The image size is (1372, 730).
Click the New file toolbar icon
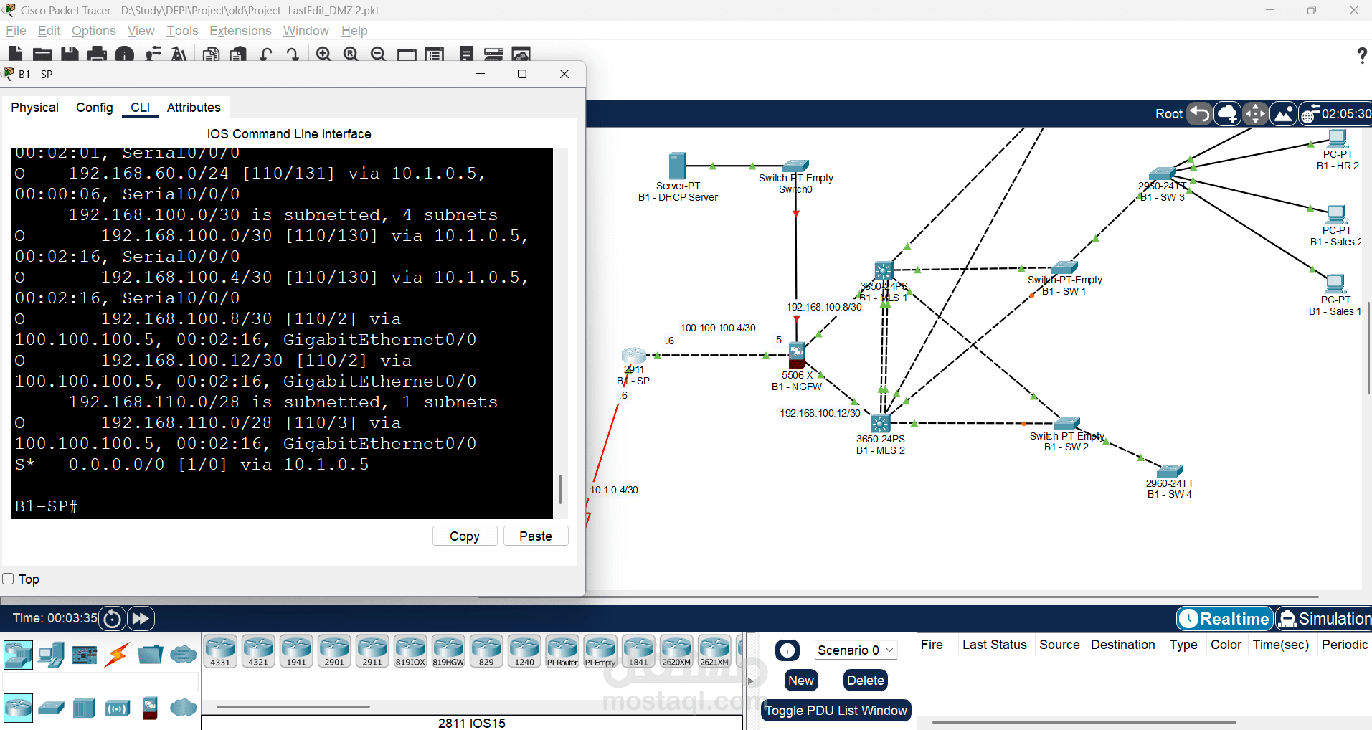[16, 54]
